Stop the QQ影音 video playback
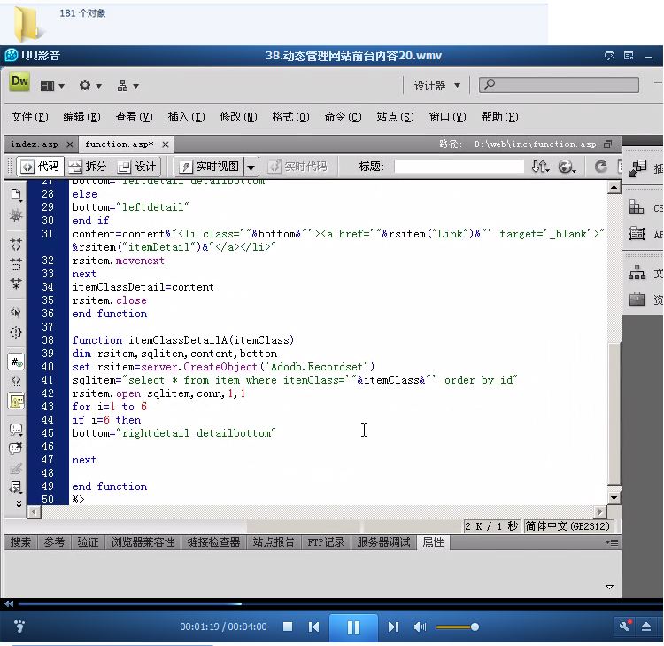The height and width of the screenshot is (646, 664). [x=288, y=627]
